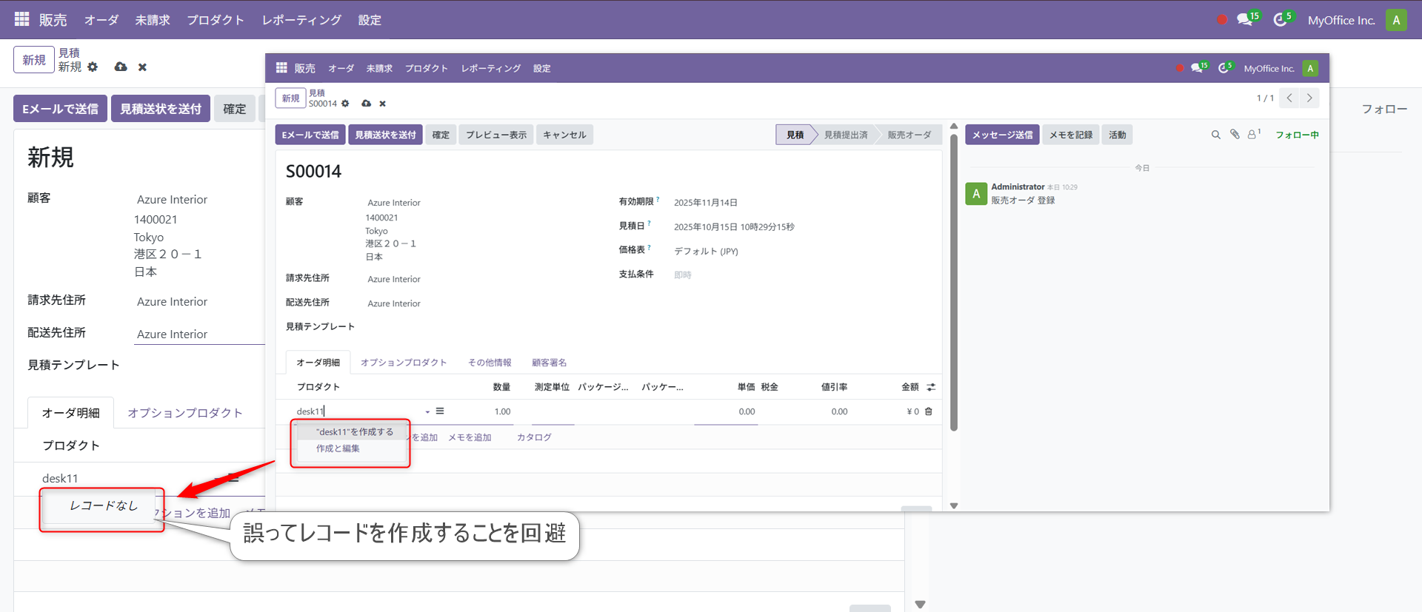
Task: Click the hamburger icon on the desk11 line
Action: pos(440,411)
